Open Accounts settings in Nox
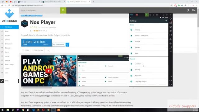Viewport: 199px width, 112px height. click(x=149, y=76)
